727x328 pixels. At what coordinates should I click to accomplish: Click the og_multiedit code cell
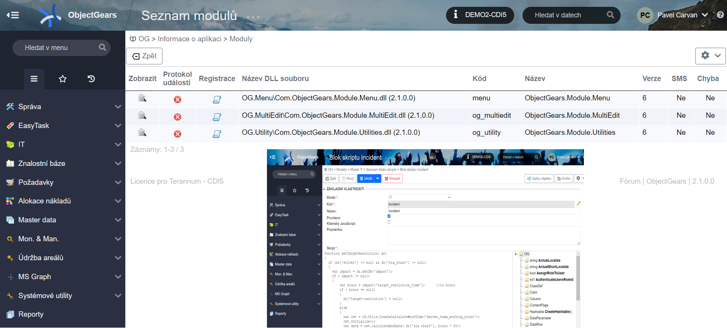491,116
